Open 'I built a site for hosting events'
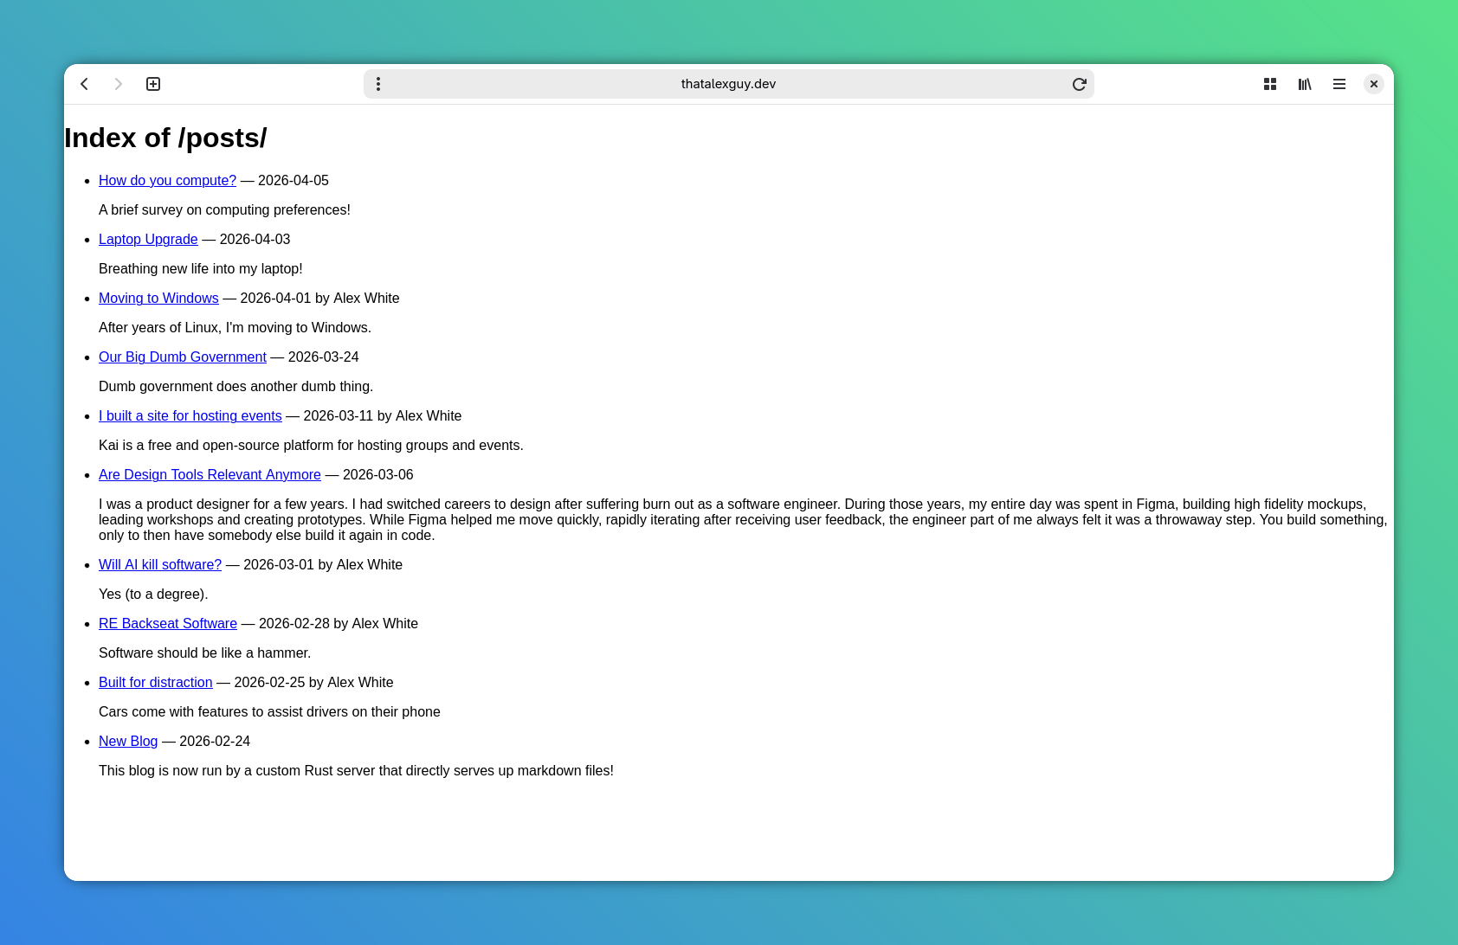Viewport: 1458px width, 945px height. click(190, 415)
